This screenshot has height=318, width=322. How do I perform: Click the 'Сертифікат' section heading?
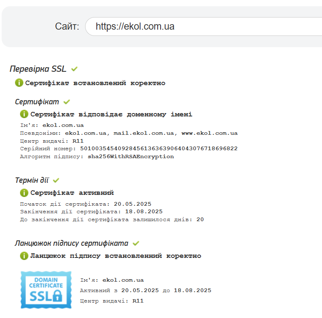pos(37,102)
